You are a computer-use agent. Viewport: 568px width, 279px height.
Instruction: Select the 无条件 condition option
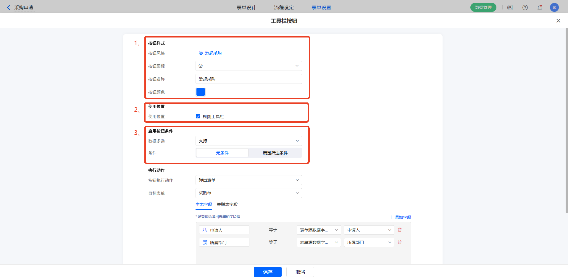[x=222, y=153]
